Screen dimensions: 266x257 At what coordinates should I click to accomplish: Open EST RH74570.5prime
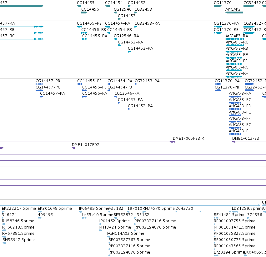158,209
